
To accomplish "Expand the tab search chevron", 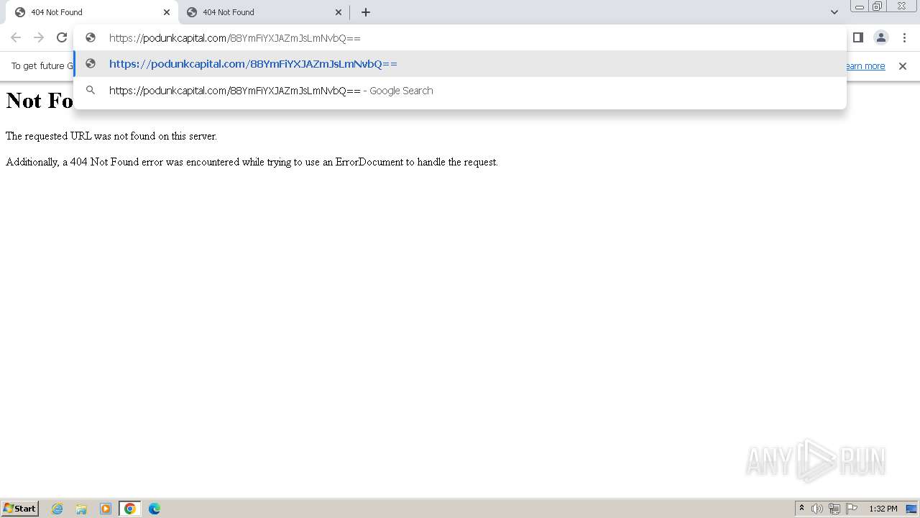I will [834, 12].
